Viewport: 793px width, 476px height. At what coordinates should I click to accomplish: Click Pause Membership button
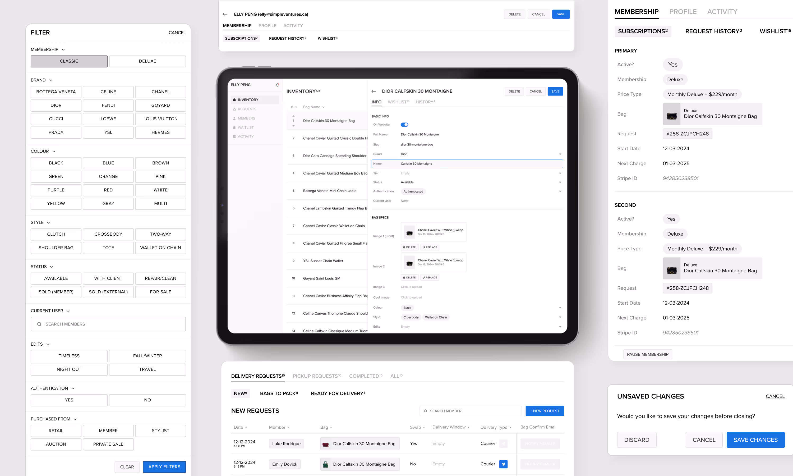pyautogui.click(x=647, y=354)
